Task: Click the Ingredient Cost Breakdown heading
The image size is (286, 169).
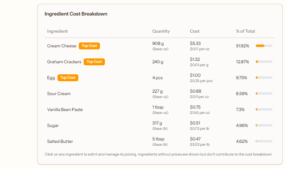Action: 76,14
